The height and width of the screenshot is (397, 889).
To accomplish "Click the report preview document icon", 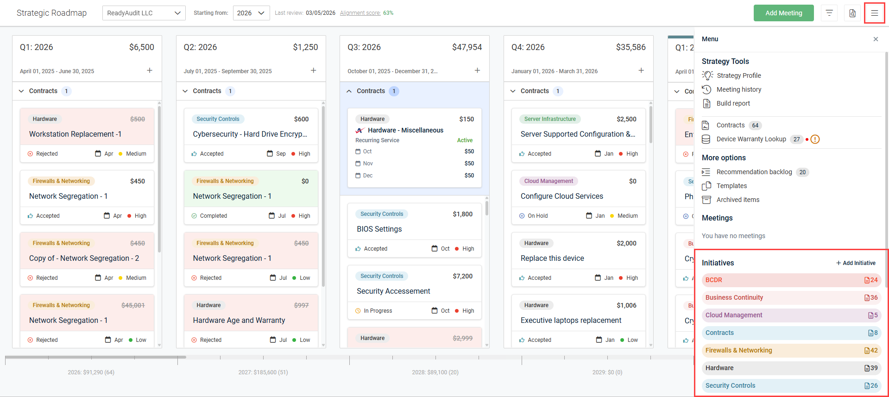I will click(852, 13).
